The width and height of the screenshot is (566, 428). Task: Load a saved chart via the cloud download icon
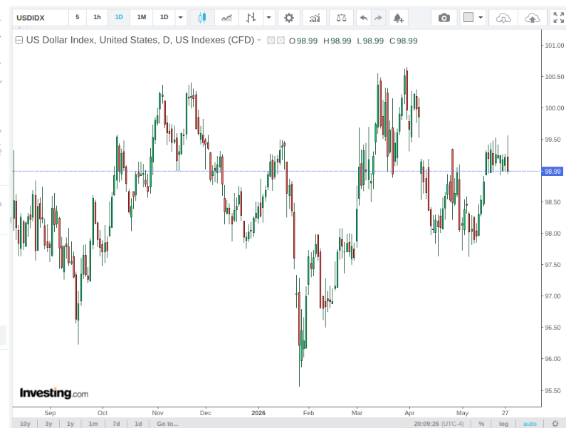(503, 17)
